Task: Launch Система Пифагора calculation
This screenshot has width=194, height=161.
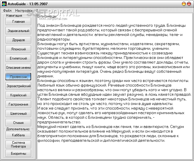Action: [18, 144]
